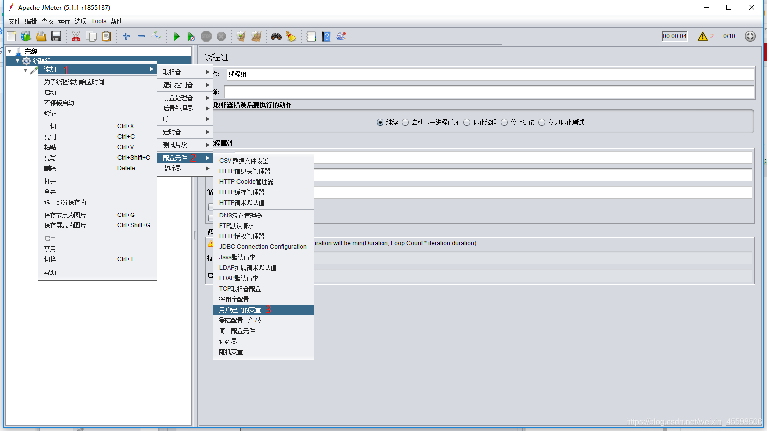Collapse the 线程组 tree node arrow

(x=18, y=61)
